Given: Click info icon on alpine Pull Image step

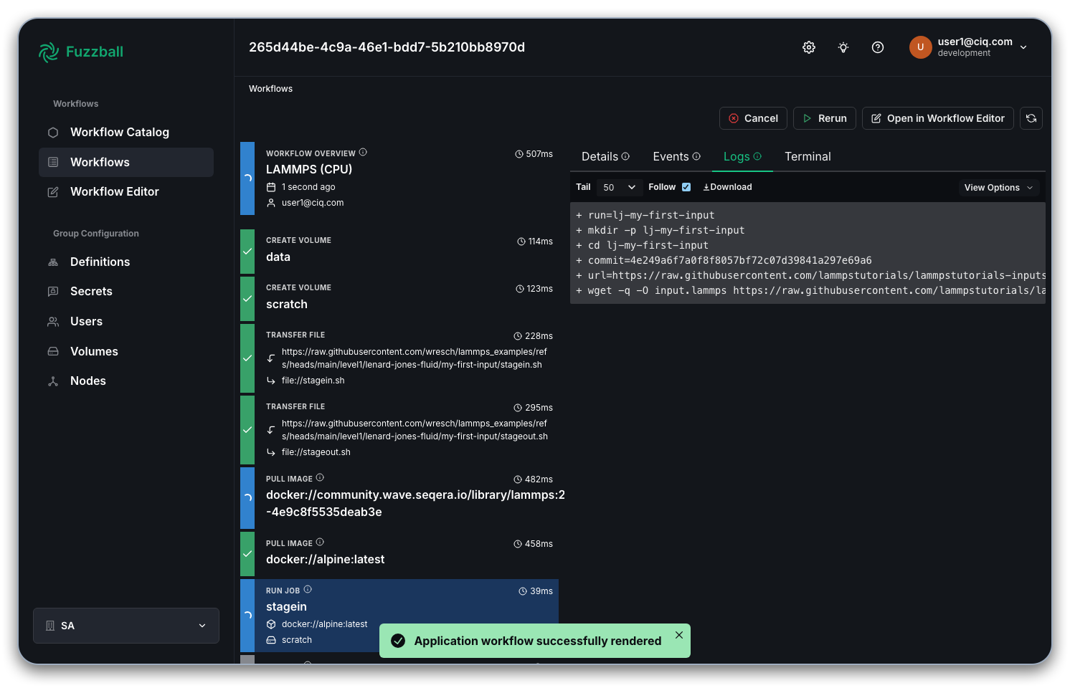Looking at the screenshot, I should point(320,542).
